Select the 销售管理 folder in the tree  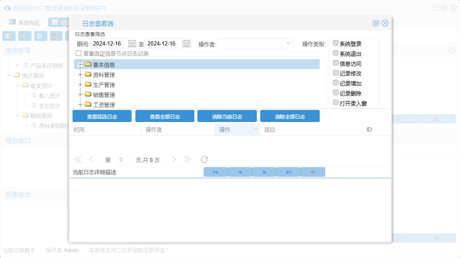pyautogui.click(x=103, y=95)
